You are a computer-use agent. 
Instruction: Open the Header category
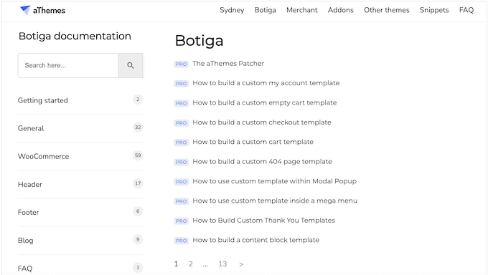pos(30,184)
